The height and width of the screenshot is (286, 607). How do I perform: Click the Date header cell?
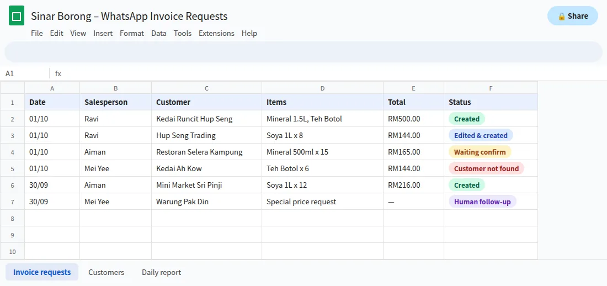click(52, 102)
